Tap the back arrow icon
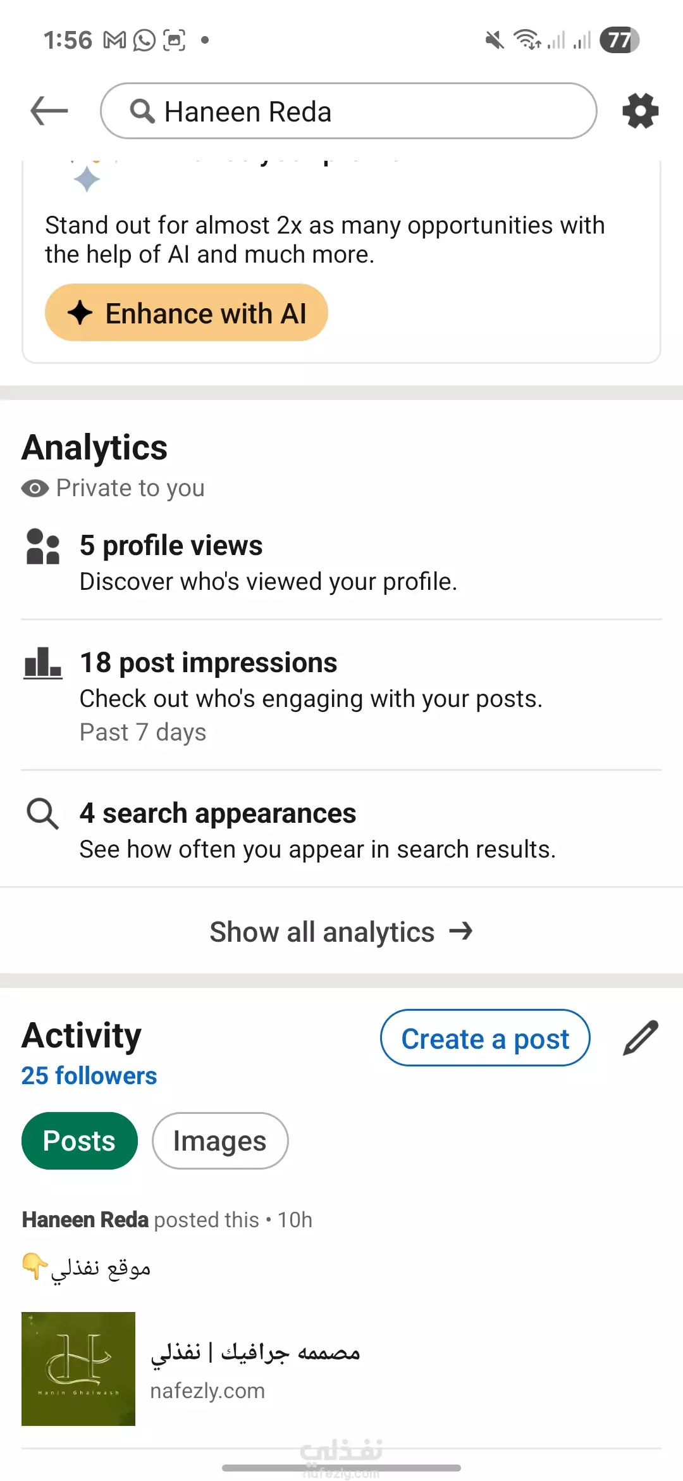Image resolution: width=683 pixels, height=1481 pixels. [49, 111]
